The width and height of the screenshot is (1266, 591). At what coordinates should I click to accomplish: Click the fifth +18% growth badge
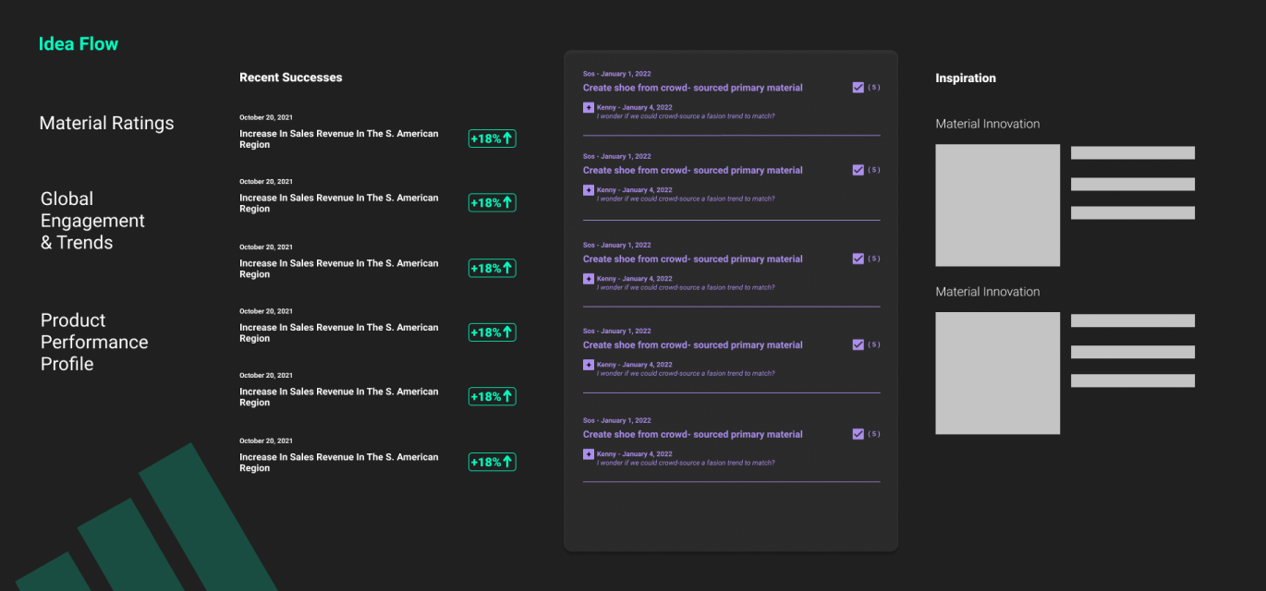(x=492, y=396)
